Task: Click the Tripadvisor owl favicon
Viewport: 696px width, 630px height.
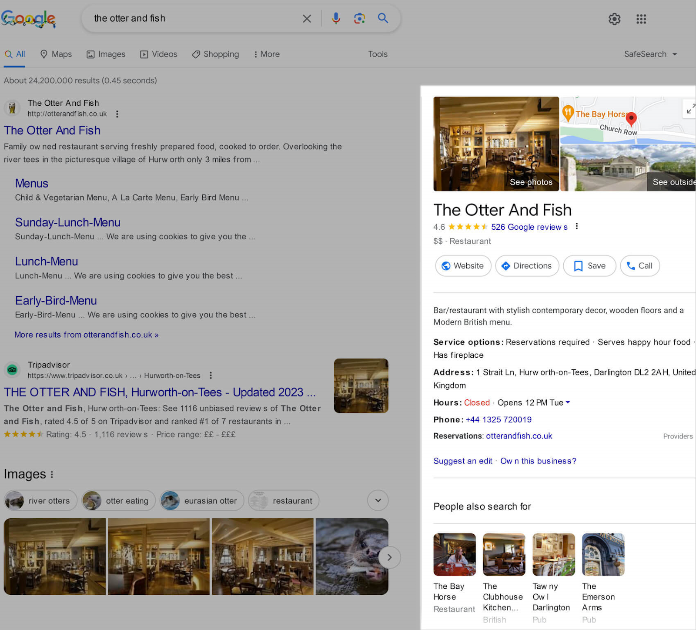Action: (12, 370)
